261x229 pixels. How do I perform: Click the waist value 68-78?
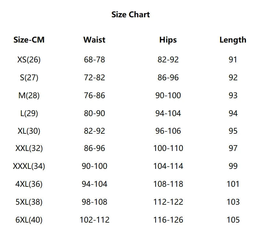[94, 59]
